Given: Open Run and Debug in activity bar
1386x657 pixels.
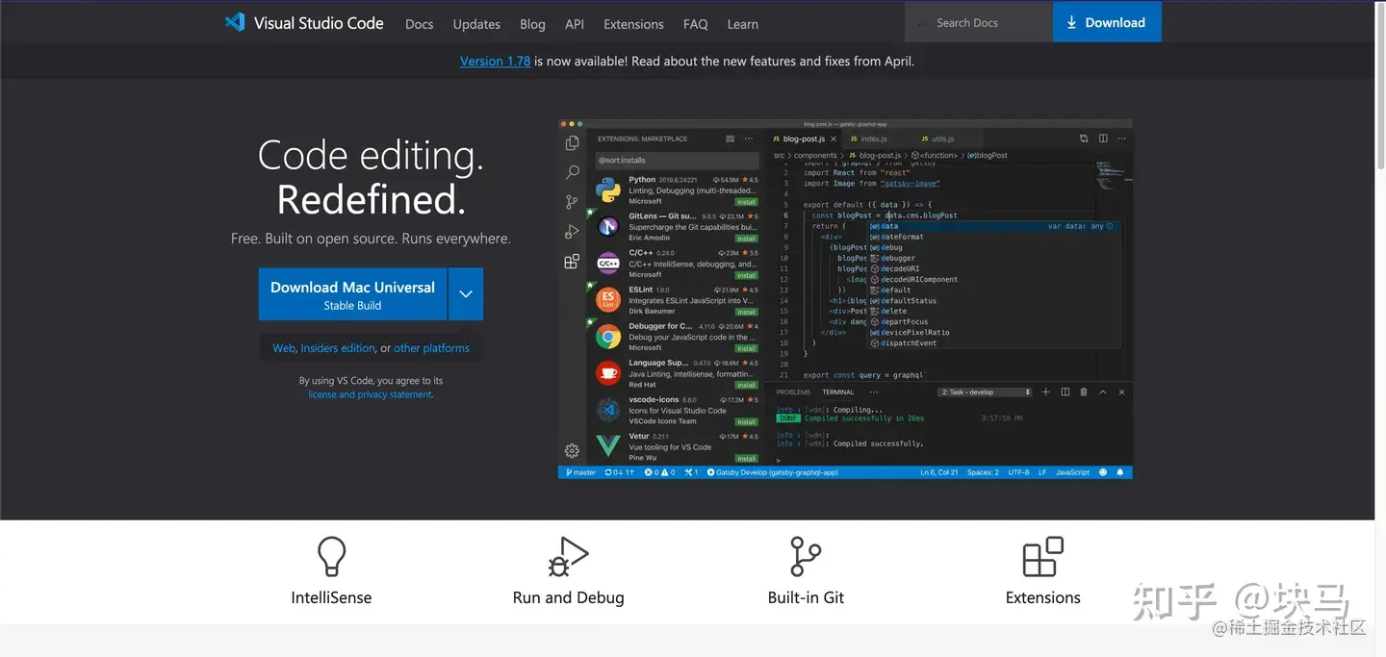Looking at the screenshot, I should (x=572, y=232).
